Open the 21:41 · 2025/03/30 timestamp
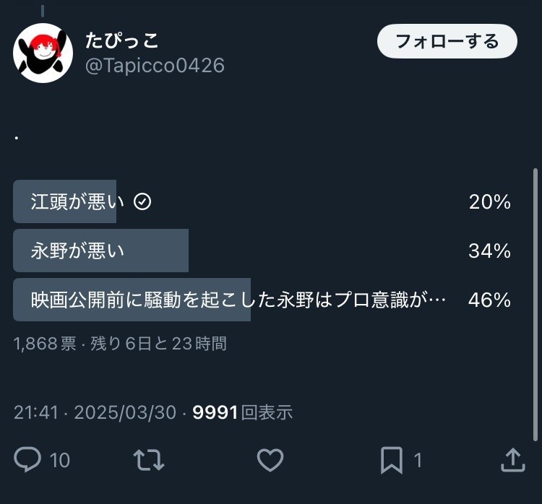Image resolution: width=542 pixels, height=504 pixels. click(95, 412)
